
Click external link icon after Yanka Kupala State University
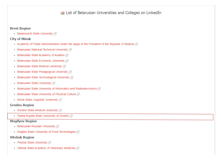click(x=71, y=116)
